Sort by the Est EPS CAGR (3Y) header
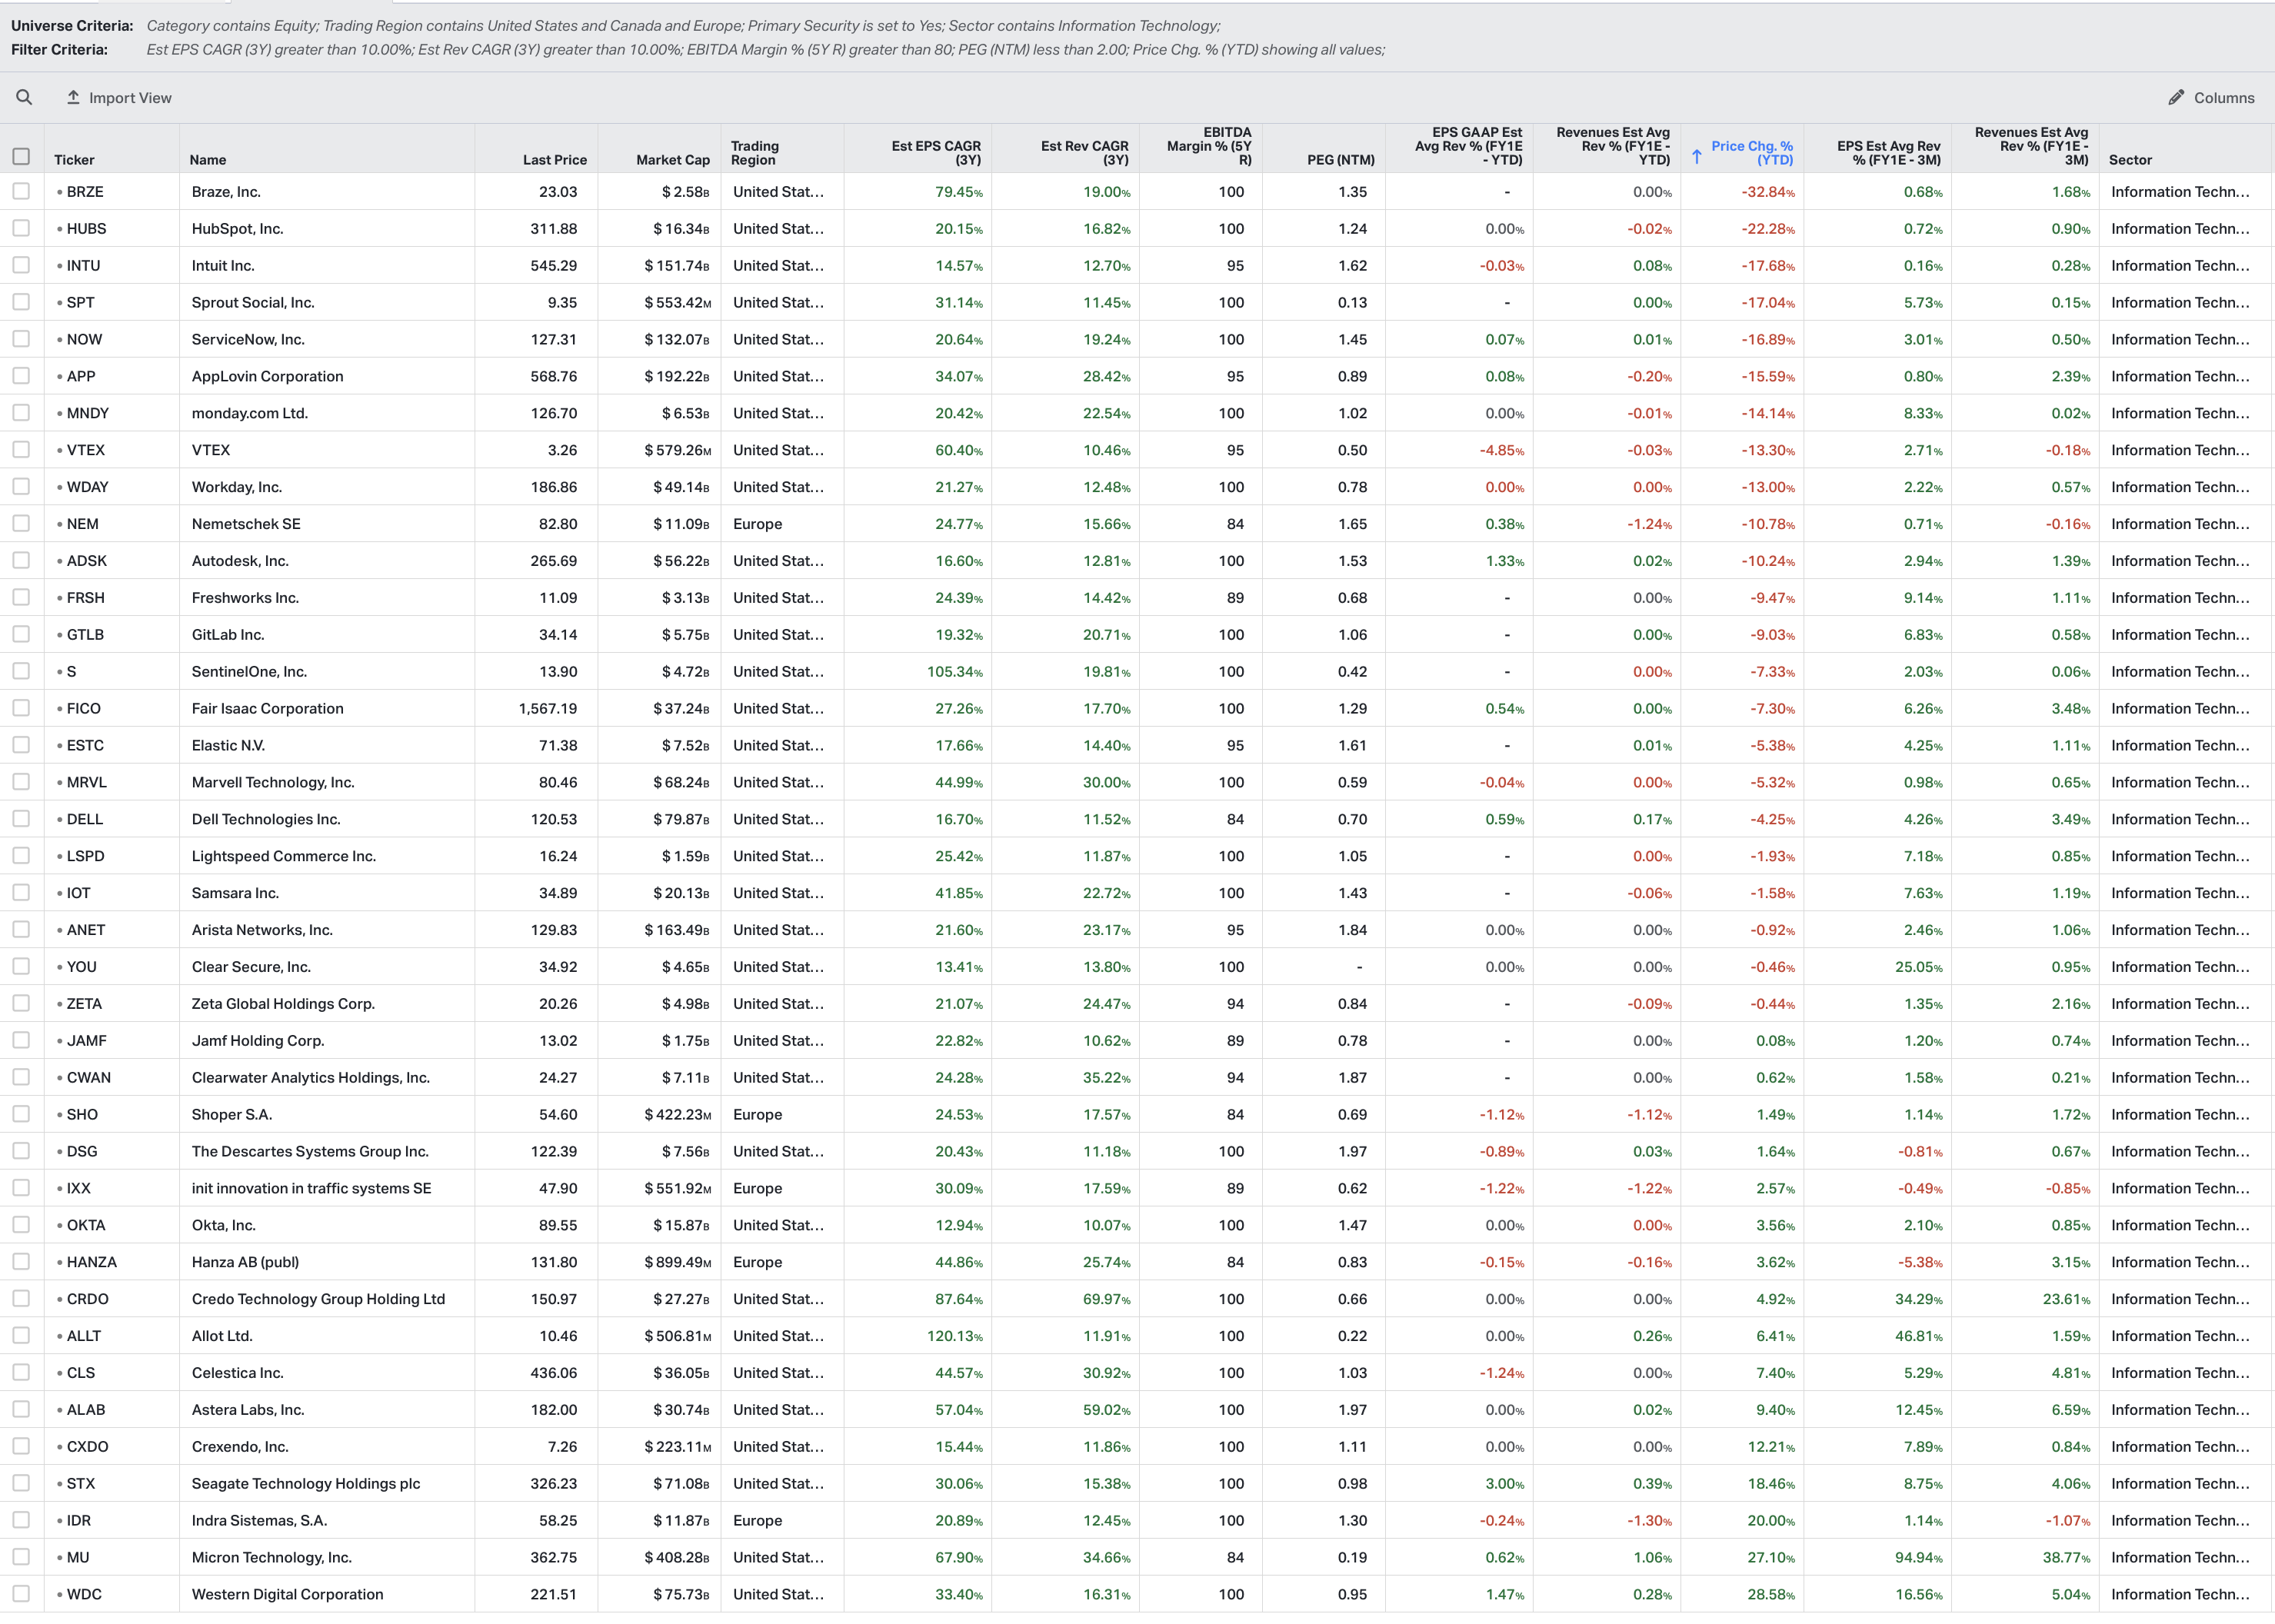 [x=935, y=152]
